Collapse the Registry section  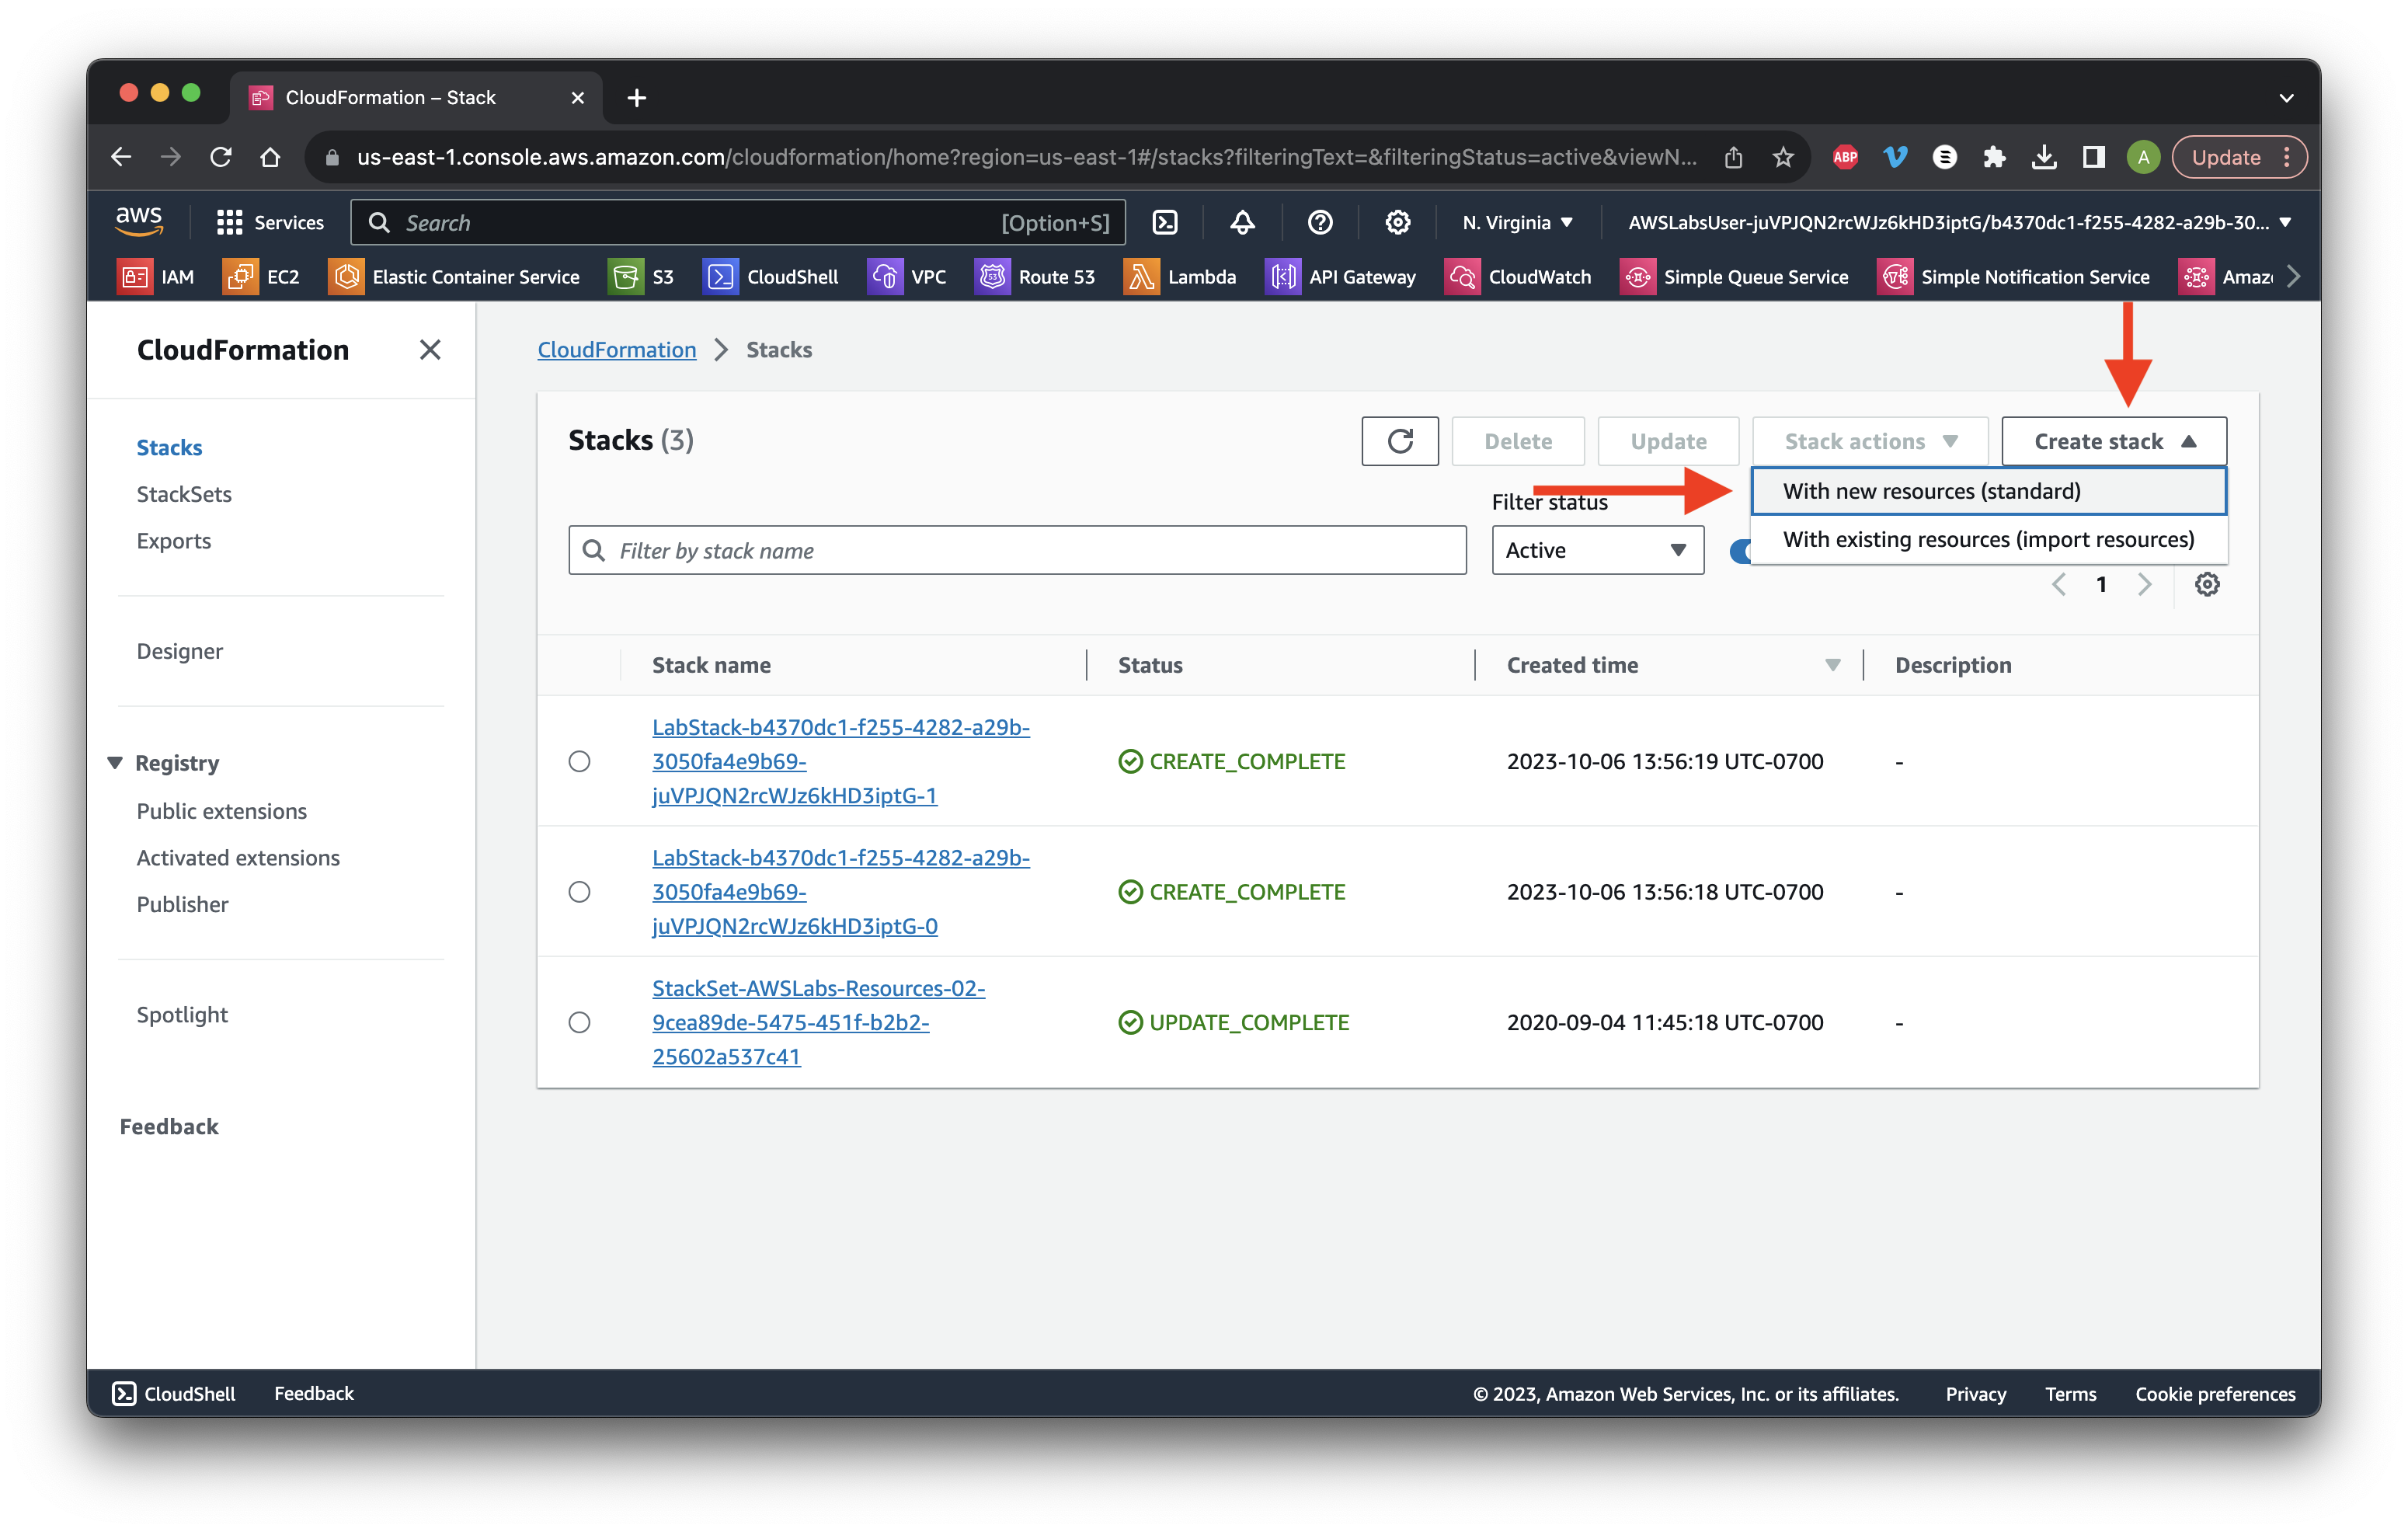115,763
